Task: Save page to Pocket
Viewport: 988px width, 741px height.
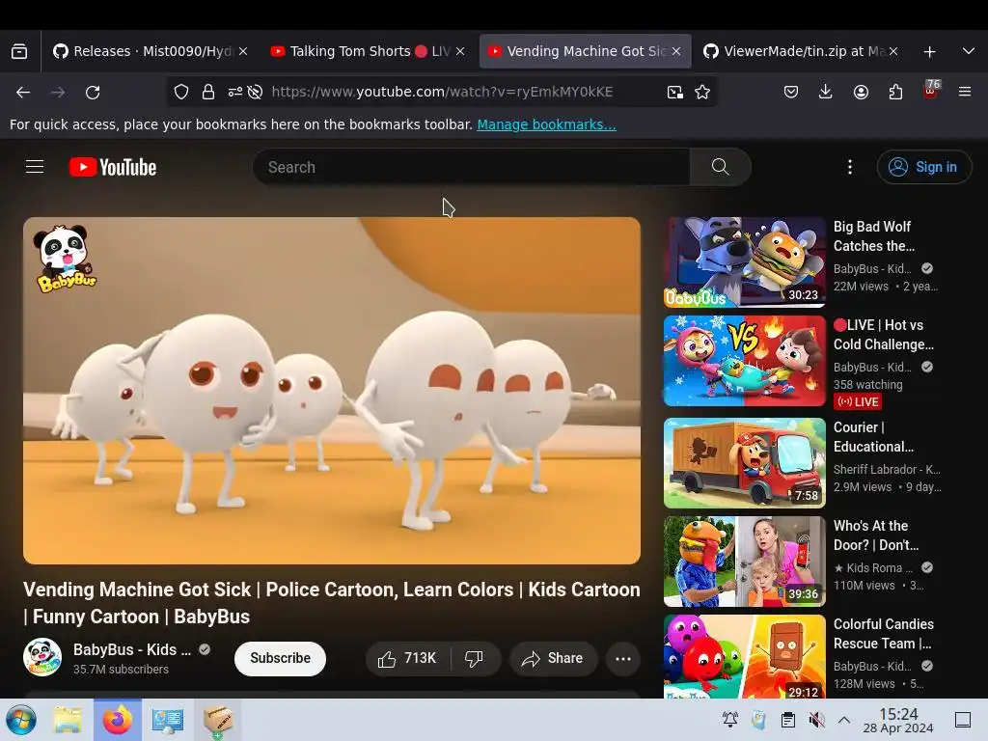Action: pos(791,92)
